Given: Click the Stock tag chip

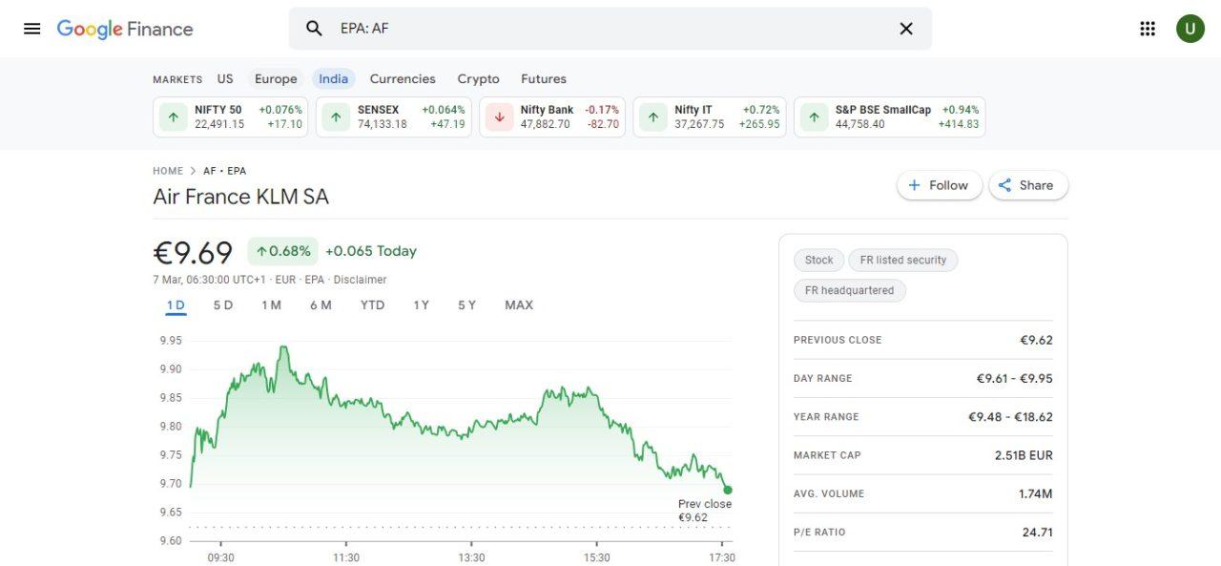Looking at the screenshot, I should click(819, 260).
